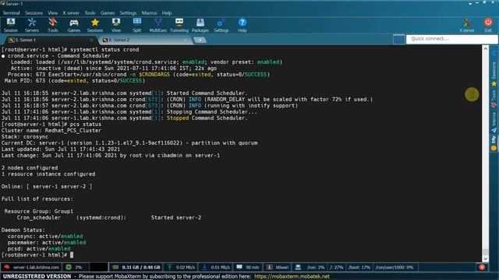Open the Tunneling toolbar icon
This screenshot has height=280, width=499.
(x=179, y=25)
